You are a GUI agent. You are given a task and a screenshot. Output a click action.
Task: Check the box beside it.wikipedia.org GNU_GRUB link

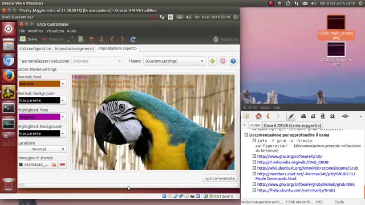coord(254,162)
